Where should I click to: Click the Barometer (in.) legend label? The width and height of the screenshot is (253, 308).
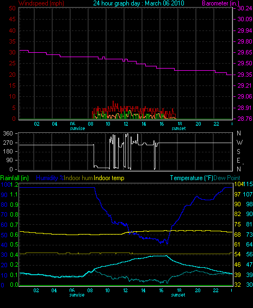220,3
